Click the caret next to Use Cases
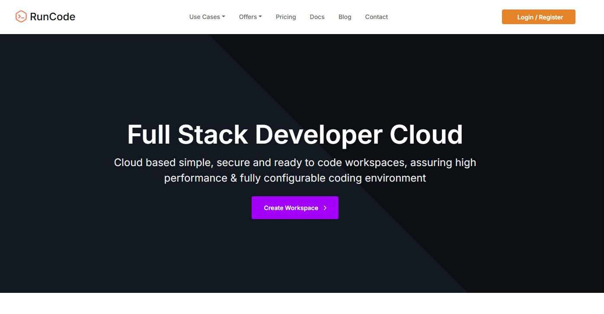 coord(223,17)
